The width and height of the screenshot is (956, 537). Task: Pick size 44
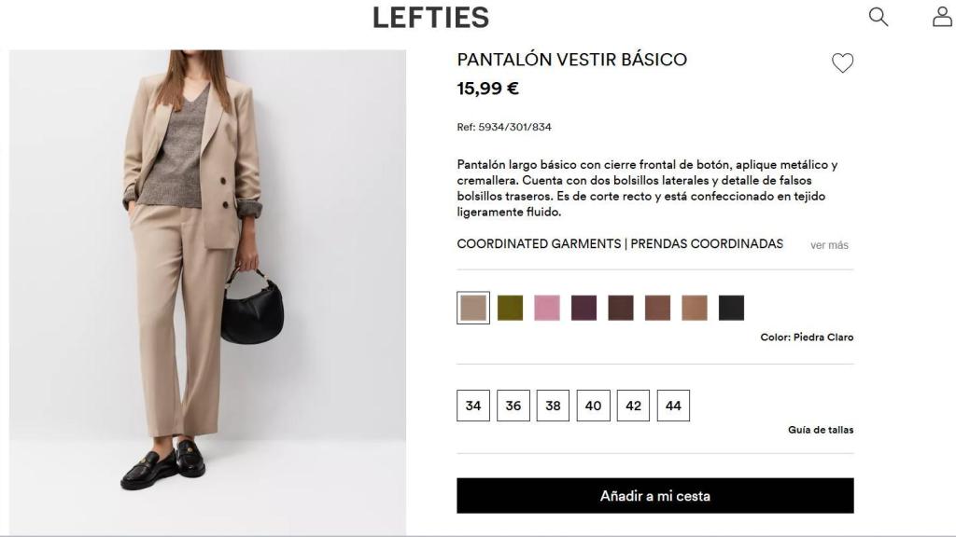click(x=673, y=405)
